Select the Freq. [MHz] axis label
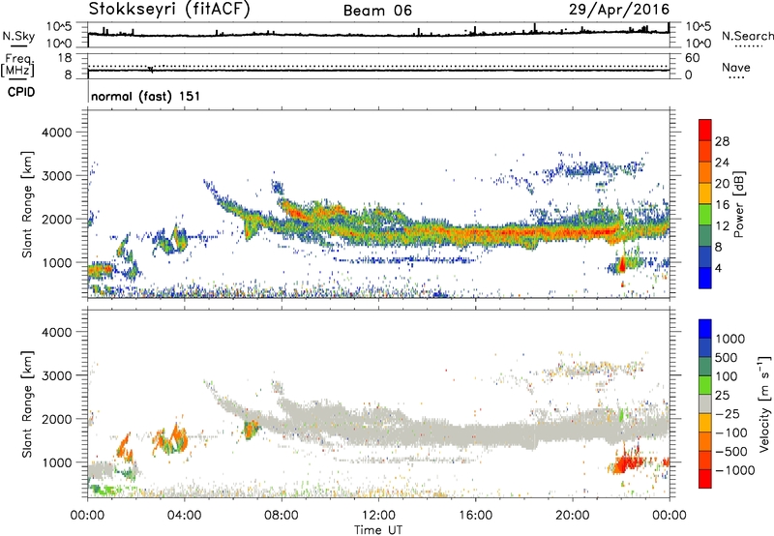 [x=17, y=65]
